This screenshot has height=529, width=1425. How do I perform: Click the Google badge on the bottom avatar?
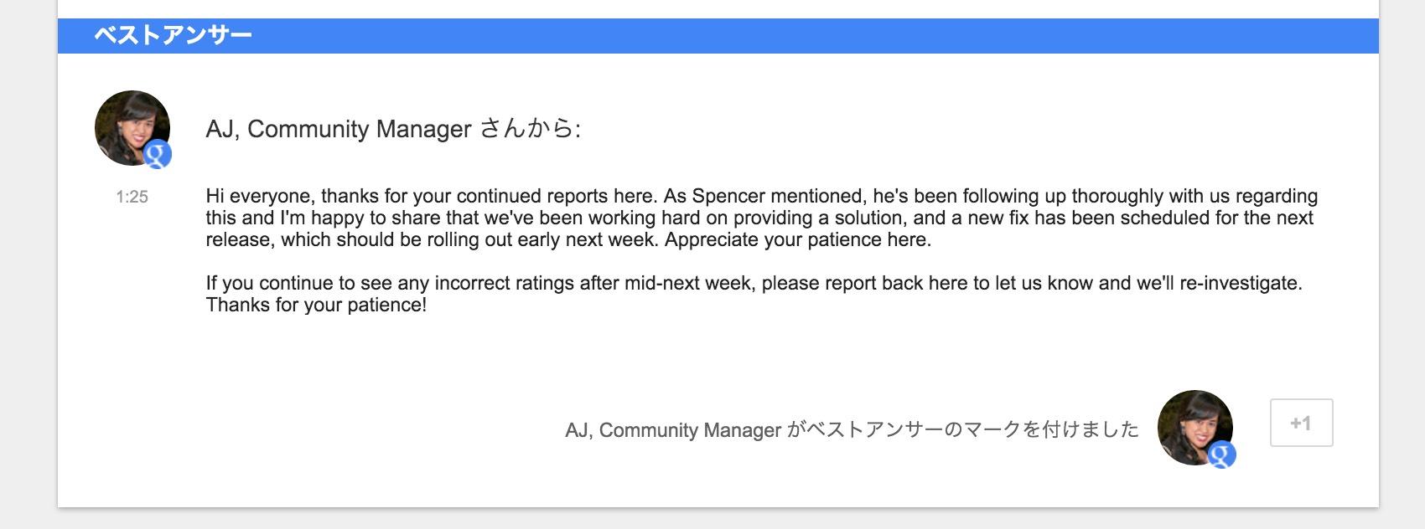(1222, 455)
